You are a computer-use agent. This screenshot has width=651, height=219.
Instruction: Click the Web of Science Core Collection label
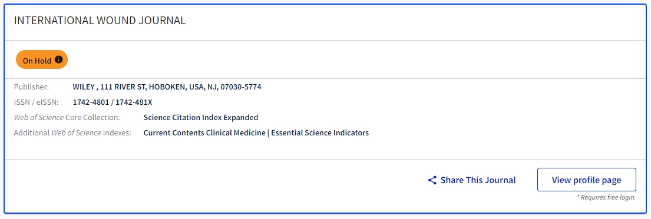click(67, 117)
